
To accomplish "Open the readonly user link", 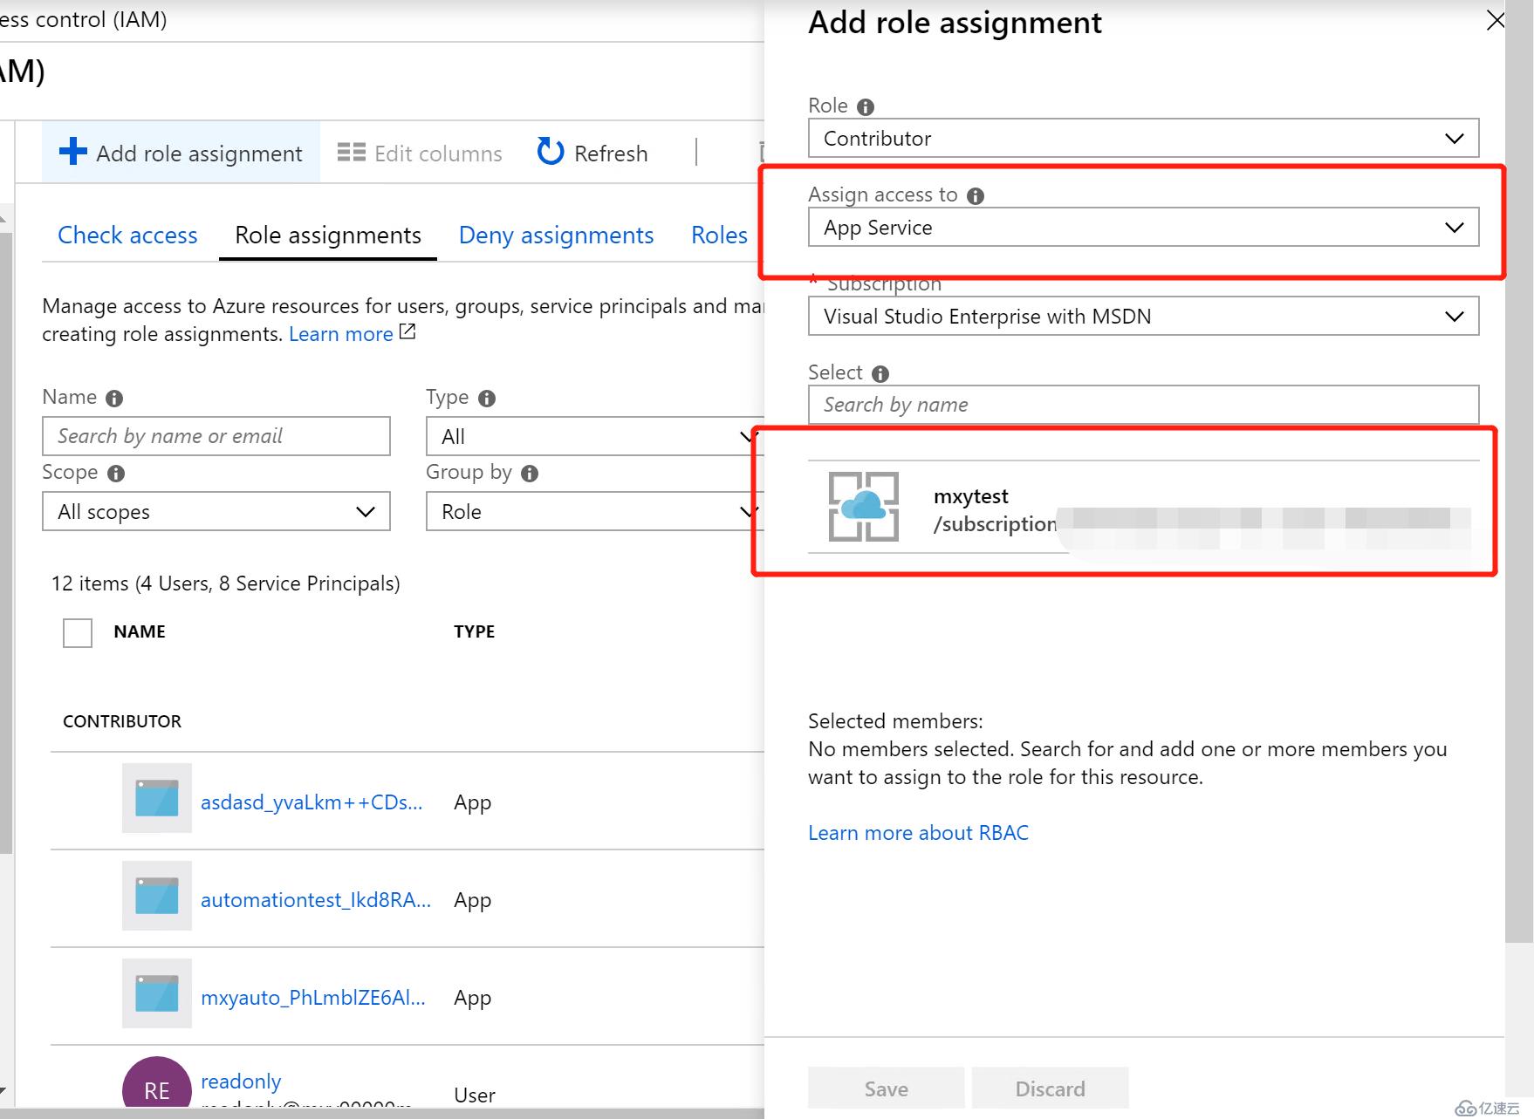I will click(x=241, y=1081).
